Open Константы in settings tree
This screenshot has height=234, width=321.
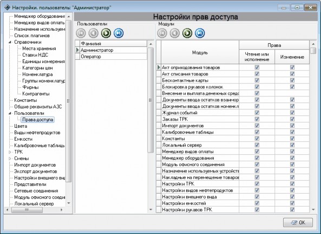[25, 100]
